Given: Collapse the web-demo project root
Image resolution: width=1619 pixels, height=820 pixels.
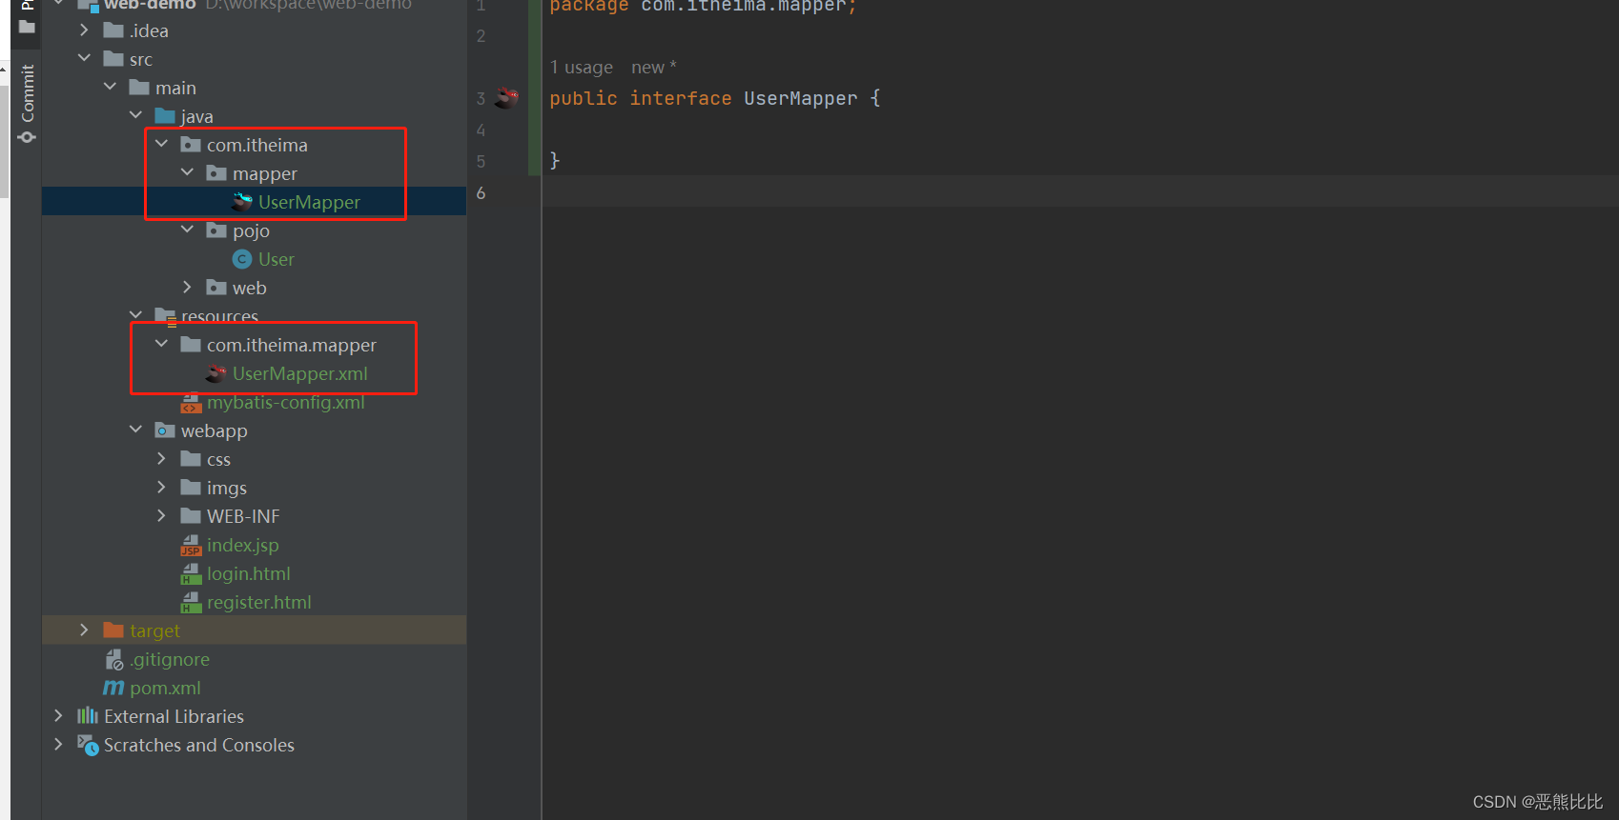Looking at the screenshot, I should (x=59, y=3).
